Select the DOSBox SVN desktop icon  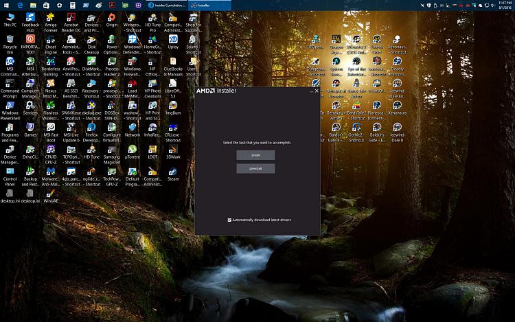[x=112, y=111]
